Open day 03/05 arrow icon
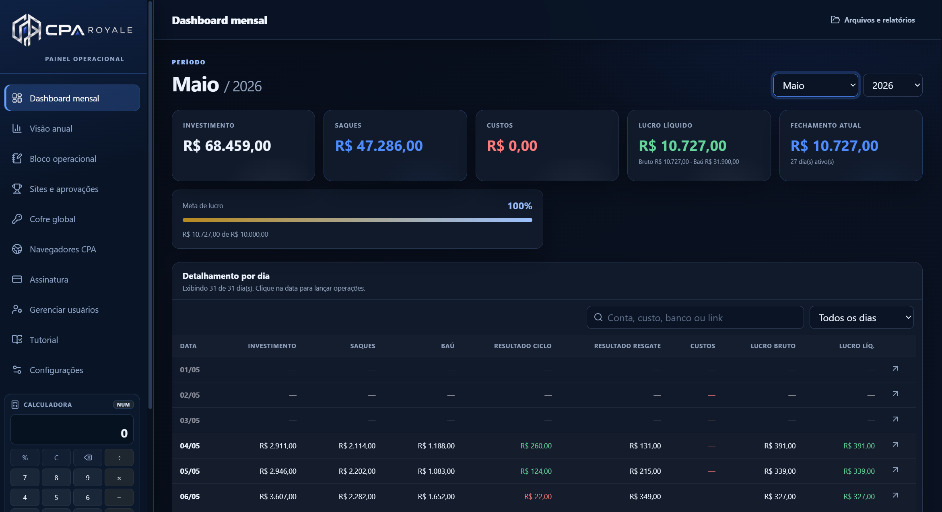Image resolution: width=942 pixels, height=512 pixels. [895, 419]
